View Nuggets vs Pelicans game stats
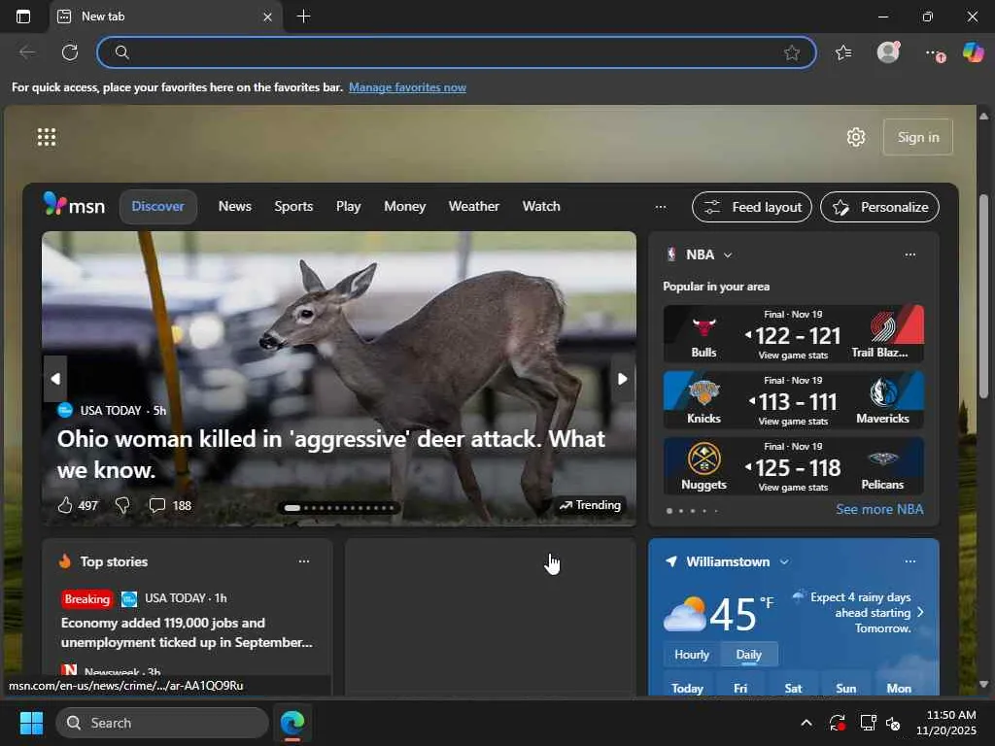 pos(793,488)
